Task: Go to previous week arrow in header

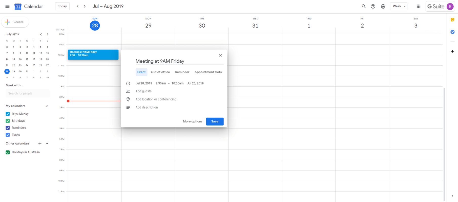Action: [x=78, y=6]
